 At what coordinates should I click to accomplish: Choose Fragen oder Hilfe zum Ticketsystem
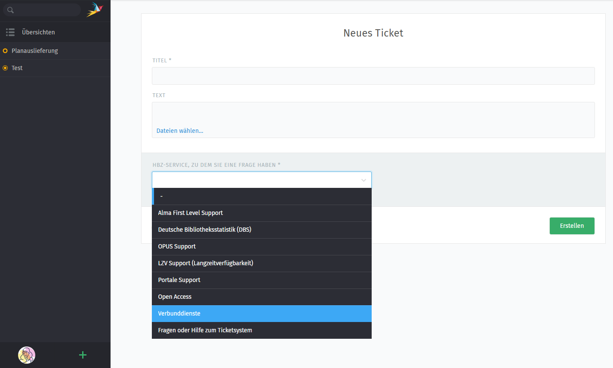pyautogui.click(x=205, y=330)
